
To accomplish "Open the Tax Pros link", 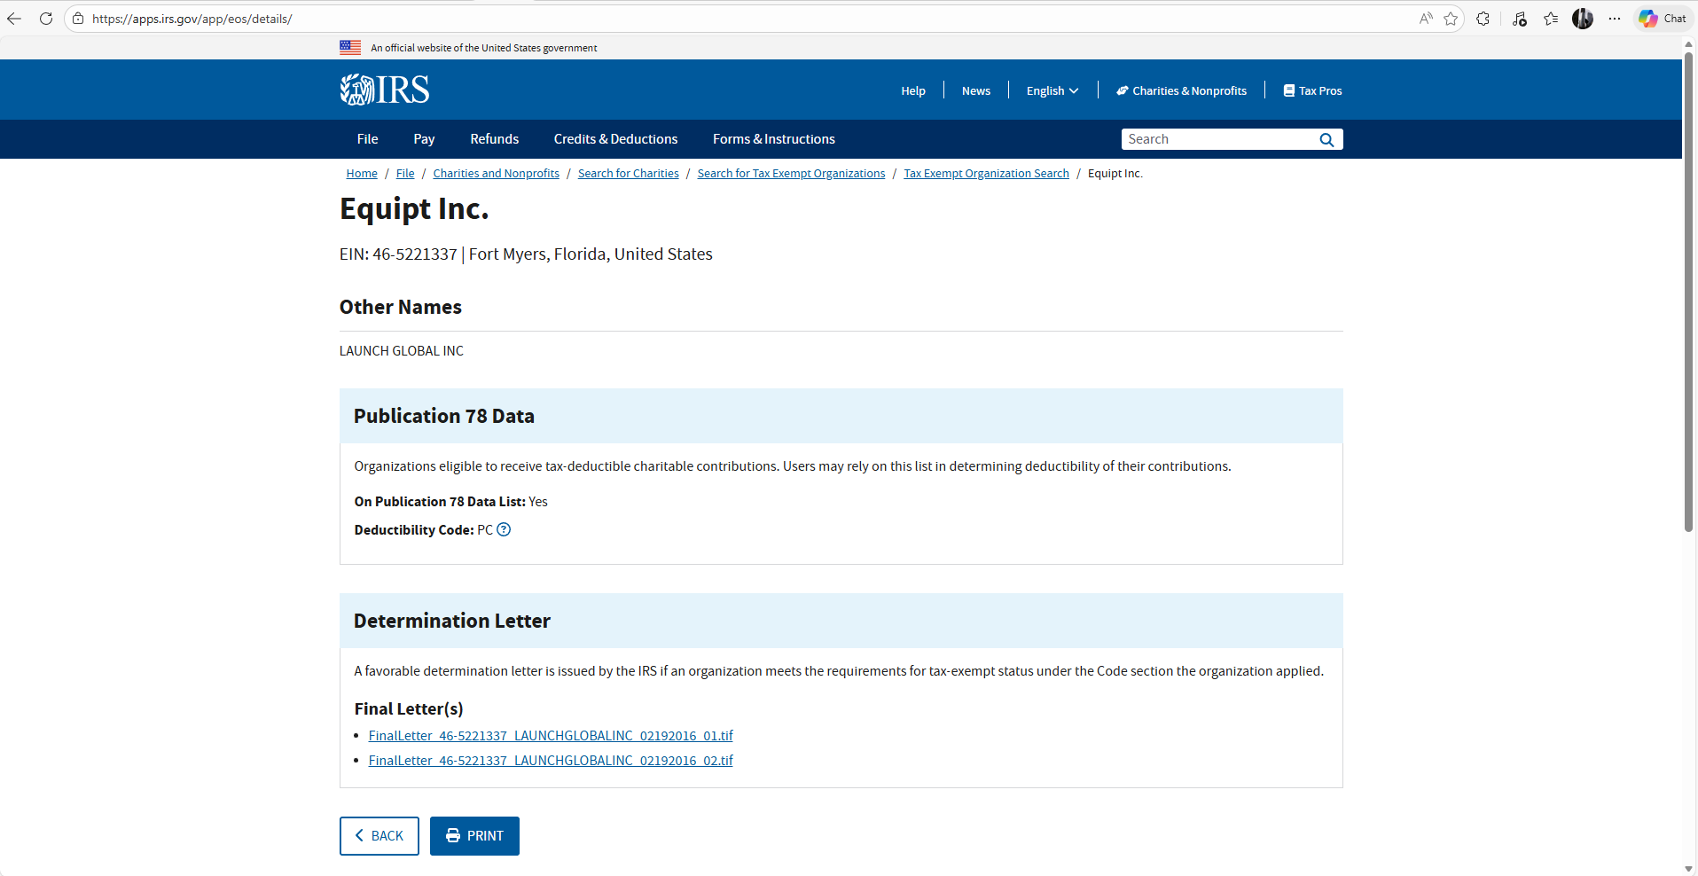I will pos(1313,90).
